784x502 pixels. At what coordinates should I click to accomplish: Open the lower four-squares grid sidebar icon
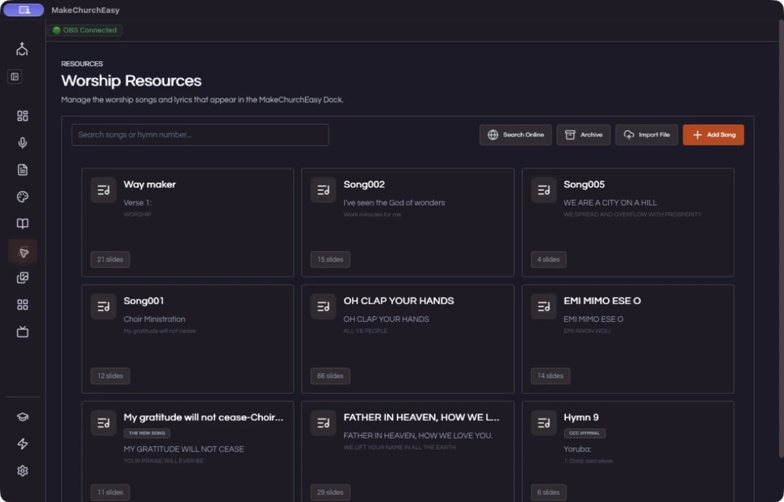tap(22, 305)
